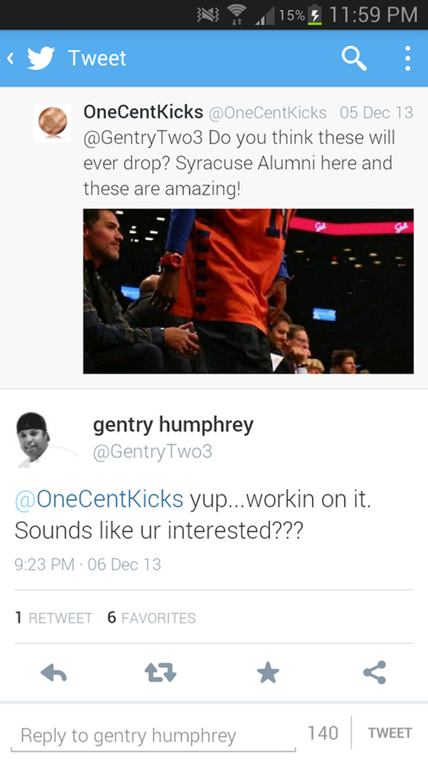This screenshot has height=761, width=428.
Task: Open the @GentryTwo3 handle under the name
Action: click(x=152, y=452)
